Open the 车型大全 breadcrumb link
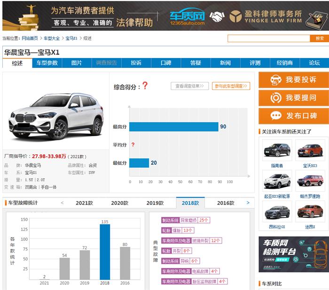Viewport: 329px width, 290px height. tap(52, 38)
